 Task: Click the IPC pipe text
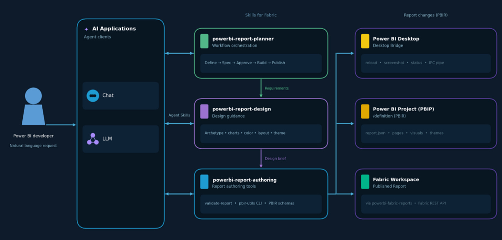click(x=436, y=63)
